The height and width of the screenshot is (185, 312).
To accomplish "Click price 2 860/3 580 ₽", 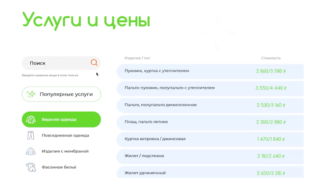I will 271,71.
